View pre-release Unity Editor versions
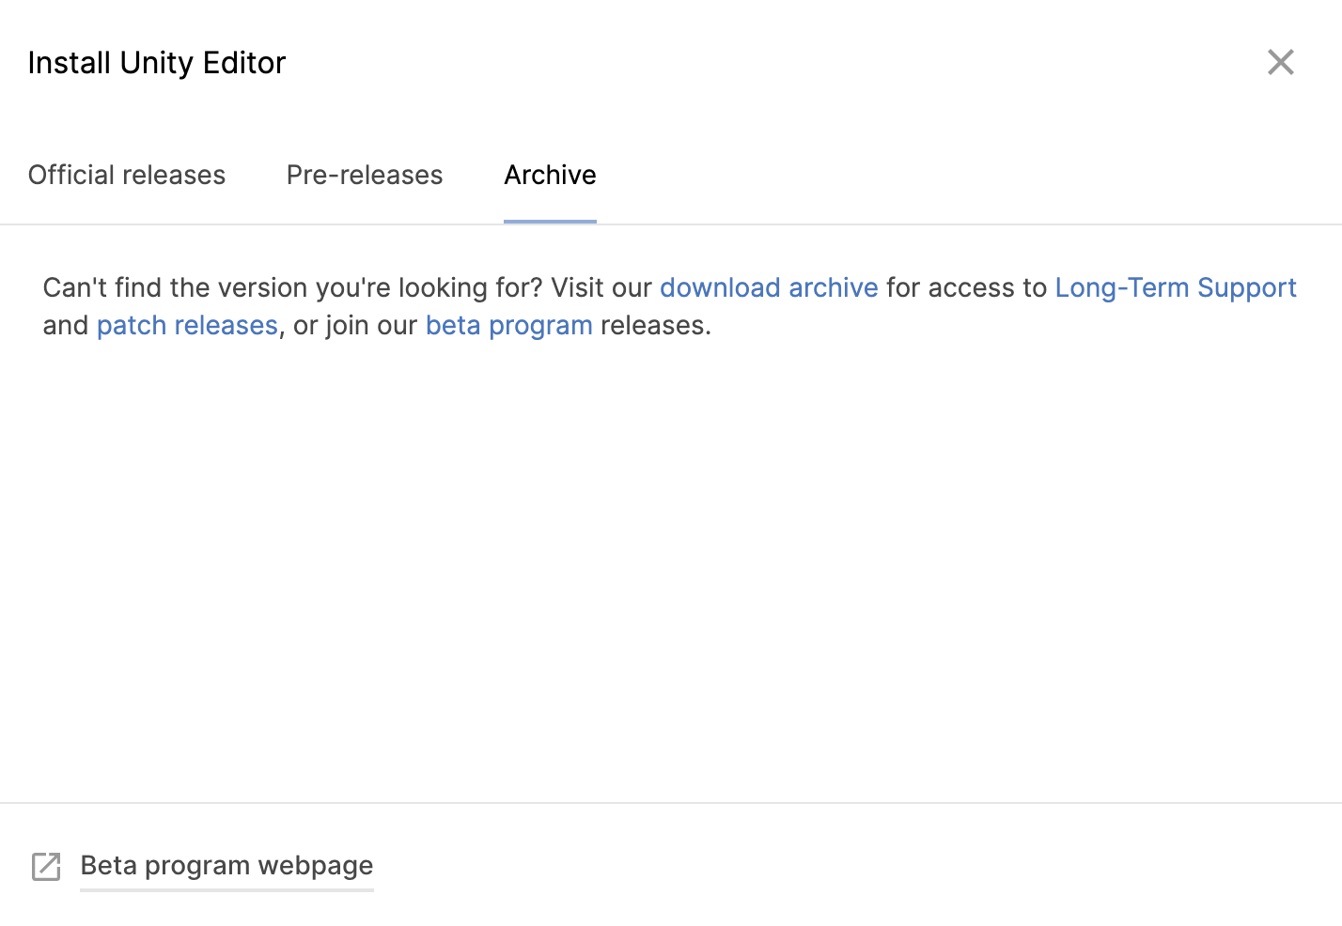Viewport: 1342px width, 926px height. coord(365,176)
